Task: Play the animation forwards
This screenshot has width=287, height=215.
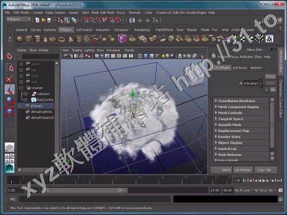Action: click(x=264, y=181)
